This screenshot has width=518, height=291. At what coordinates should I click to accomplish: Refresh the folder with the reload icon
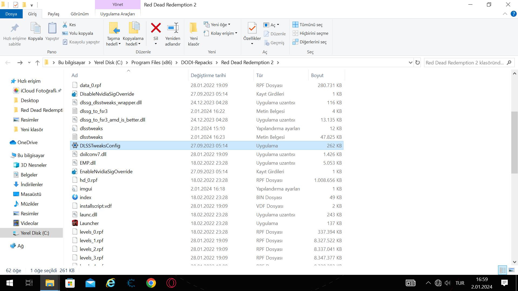tap(418, 63)
